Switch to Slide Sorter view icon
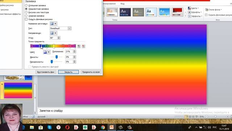Image resolution: width=232 pixels, height=131 pixels. pyautogui.click(x=190, y=117)
